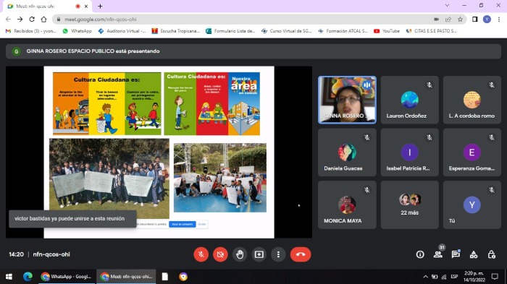The width and height of the screenshot is (507, 284).
Task: Open the Present now screen-share button
Action: 259,254
